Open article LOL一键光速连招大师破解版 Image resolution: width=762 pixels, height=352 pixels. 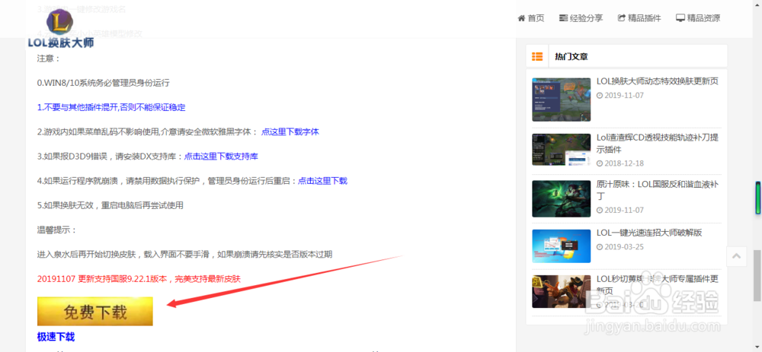click(649, 232)
